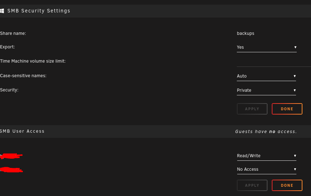Click the Windows icon beside SMB Security Settings
311x196 pixels.
pos(2,11)
